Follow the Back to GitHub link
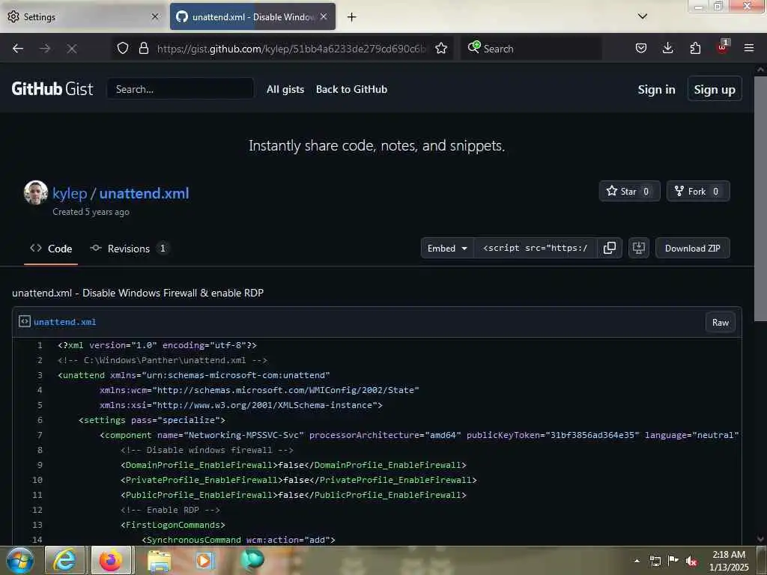767x575 pixels. coord(351,90)
